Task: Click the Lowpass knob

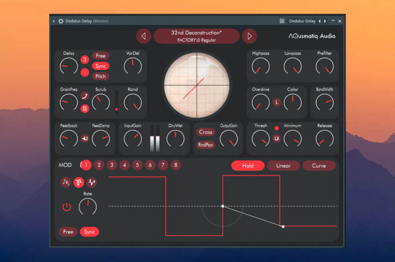Action: 292,66
